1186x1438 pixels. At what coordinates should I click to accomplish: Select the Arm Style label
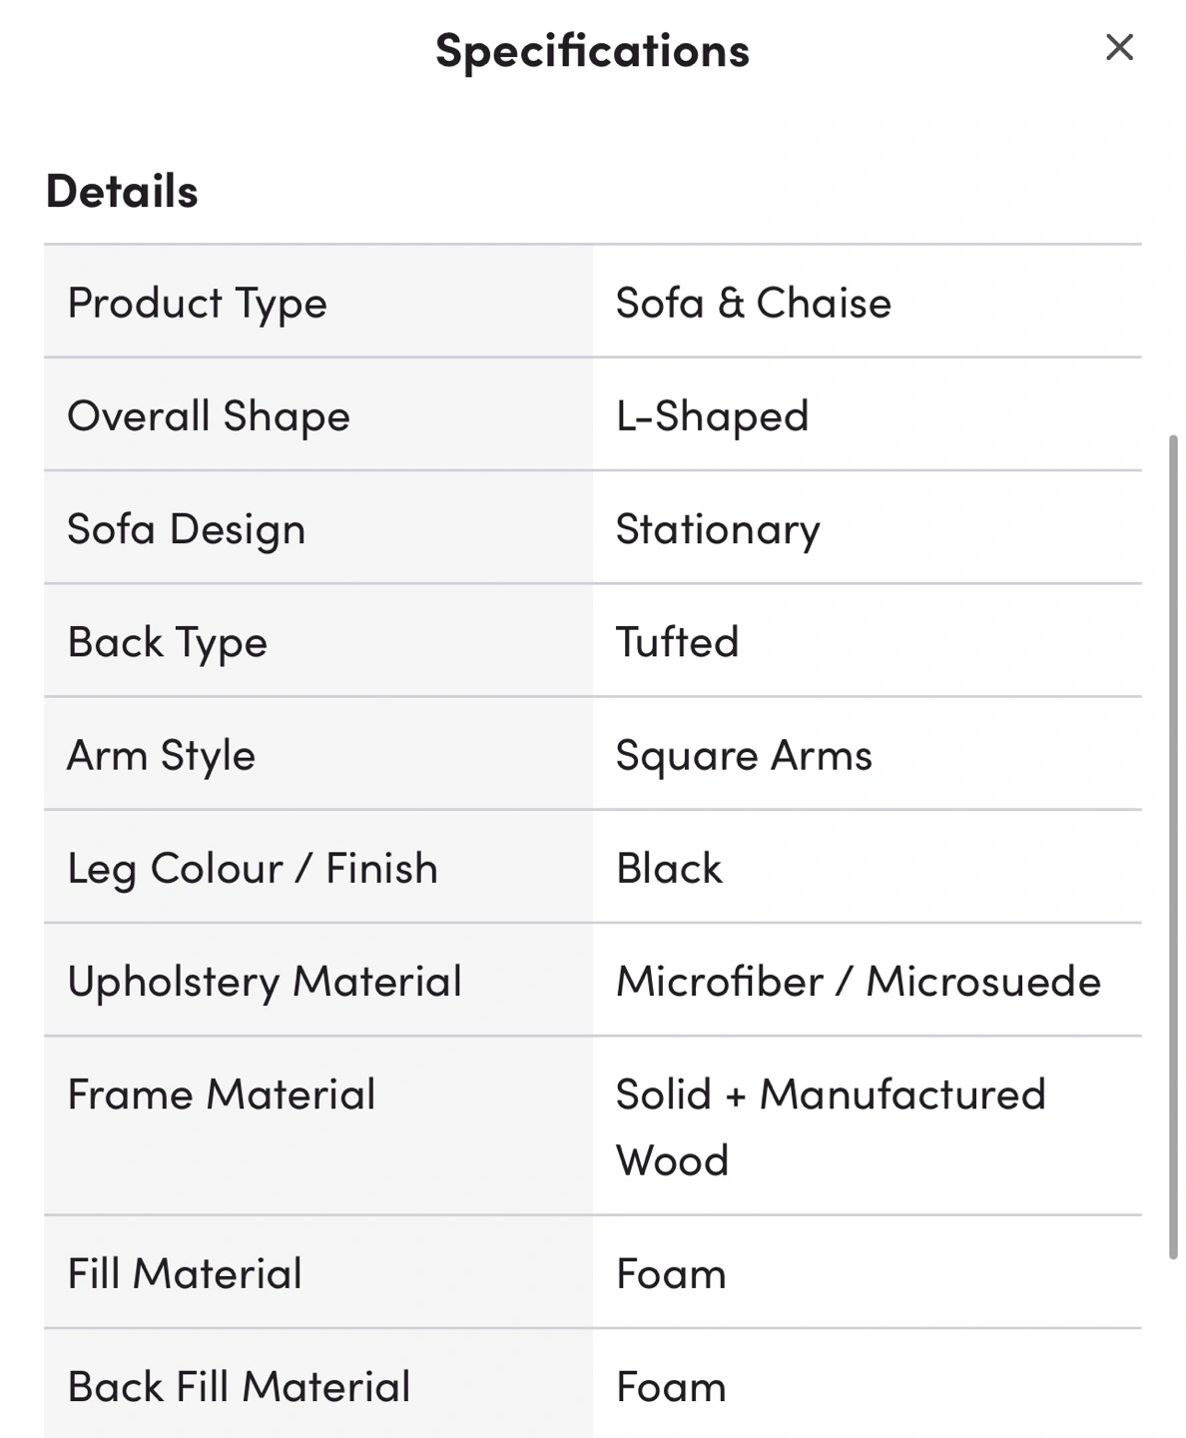161,755
